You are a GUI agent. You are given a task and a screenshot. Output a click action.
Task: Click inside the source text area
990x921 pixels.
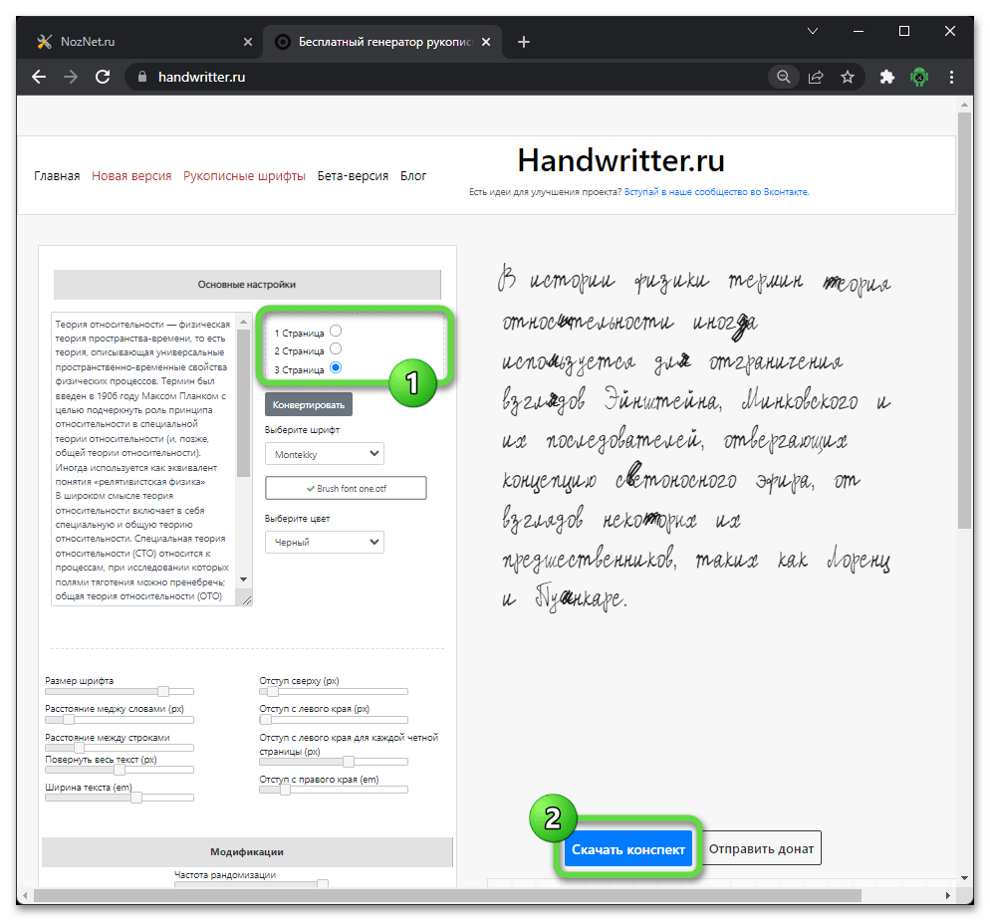click(143, 458)
